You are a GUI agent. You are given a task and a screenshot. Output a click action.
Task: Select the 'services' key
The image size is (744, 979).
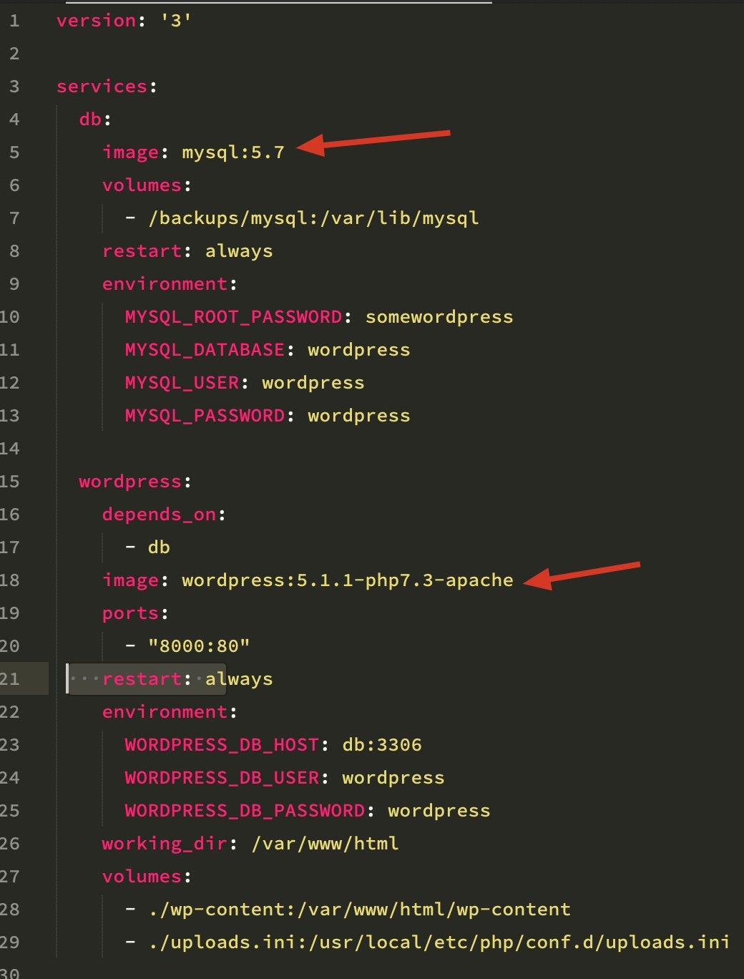point(102,87)
